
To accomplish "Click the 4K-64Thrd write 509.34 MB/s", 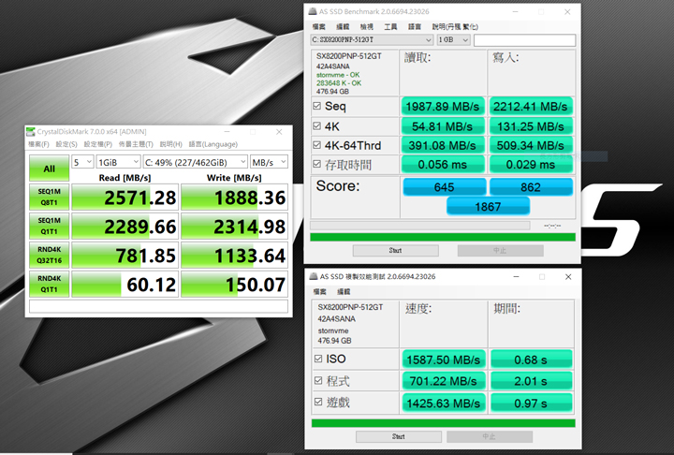I will point(531,145).
